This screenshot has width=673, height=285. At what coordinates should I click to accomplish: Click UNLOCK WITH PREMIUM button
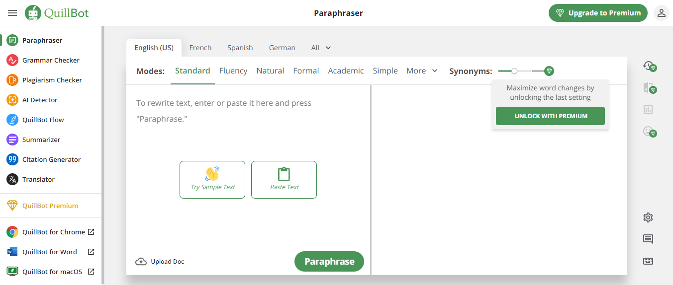551,116
